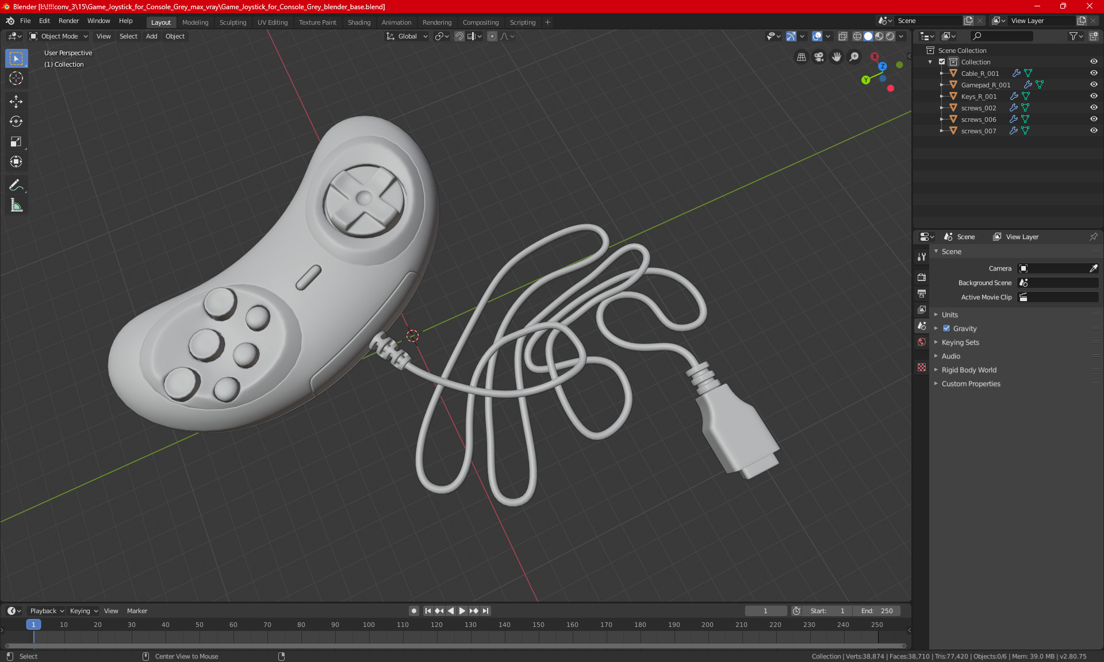Click Play animation button

(462, 611)
